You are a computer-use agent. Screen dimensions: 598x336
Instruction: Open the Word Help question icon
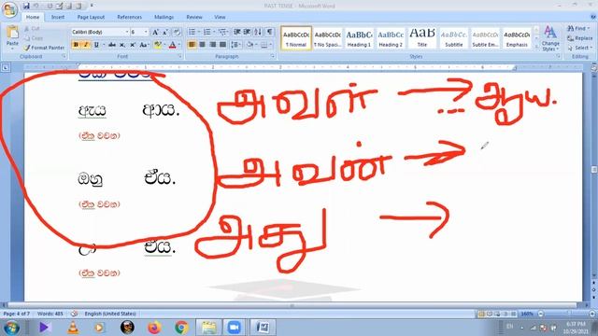pos(593,17)
